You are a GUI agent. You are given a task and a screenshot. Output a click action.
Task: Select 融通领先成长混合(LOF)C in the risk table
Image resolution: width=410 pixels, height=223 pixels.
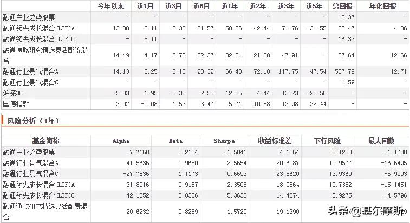[38, 195]
